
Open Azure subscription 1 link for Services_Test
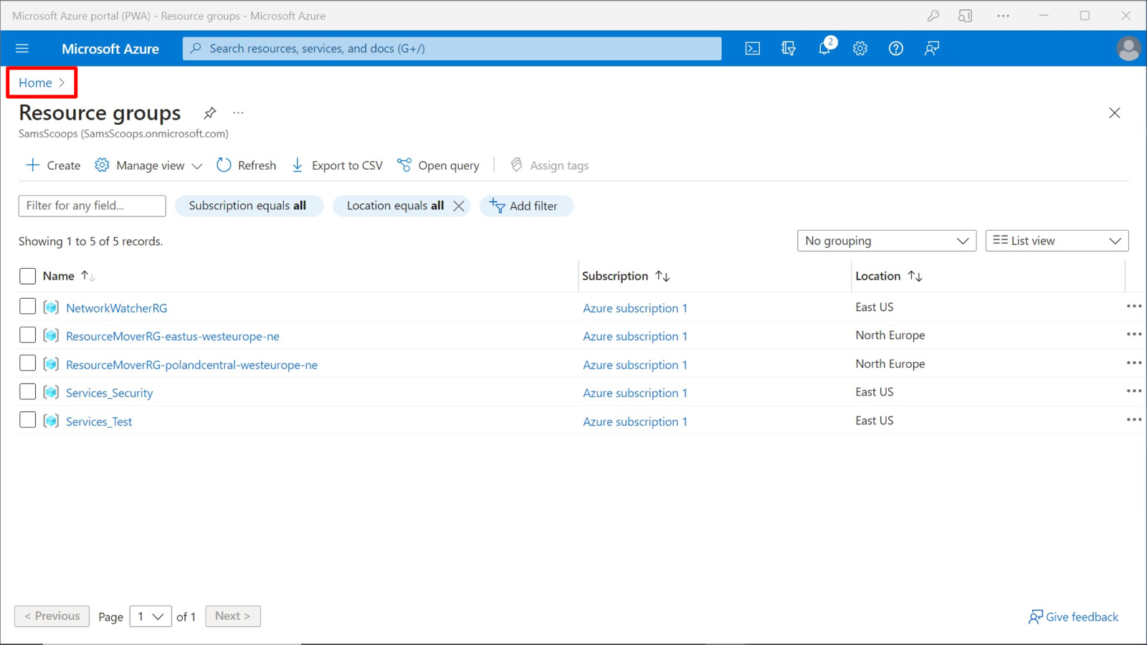click(635, 421)
